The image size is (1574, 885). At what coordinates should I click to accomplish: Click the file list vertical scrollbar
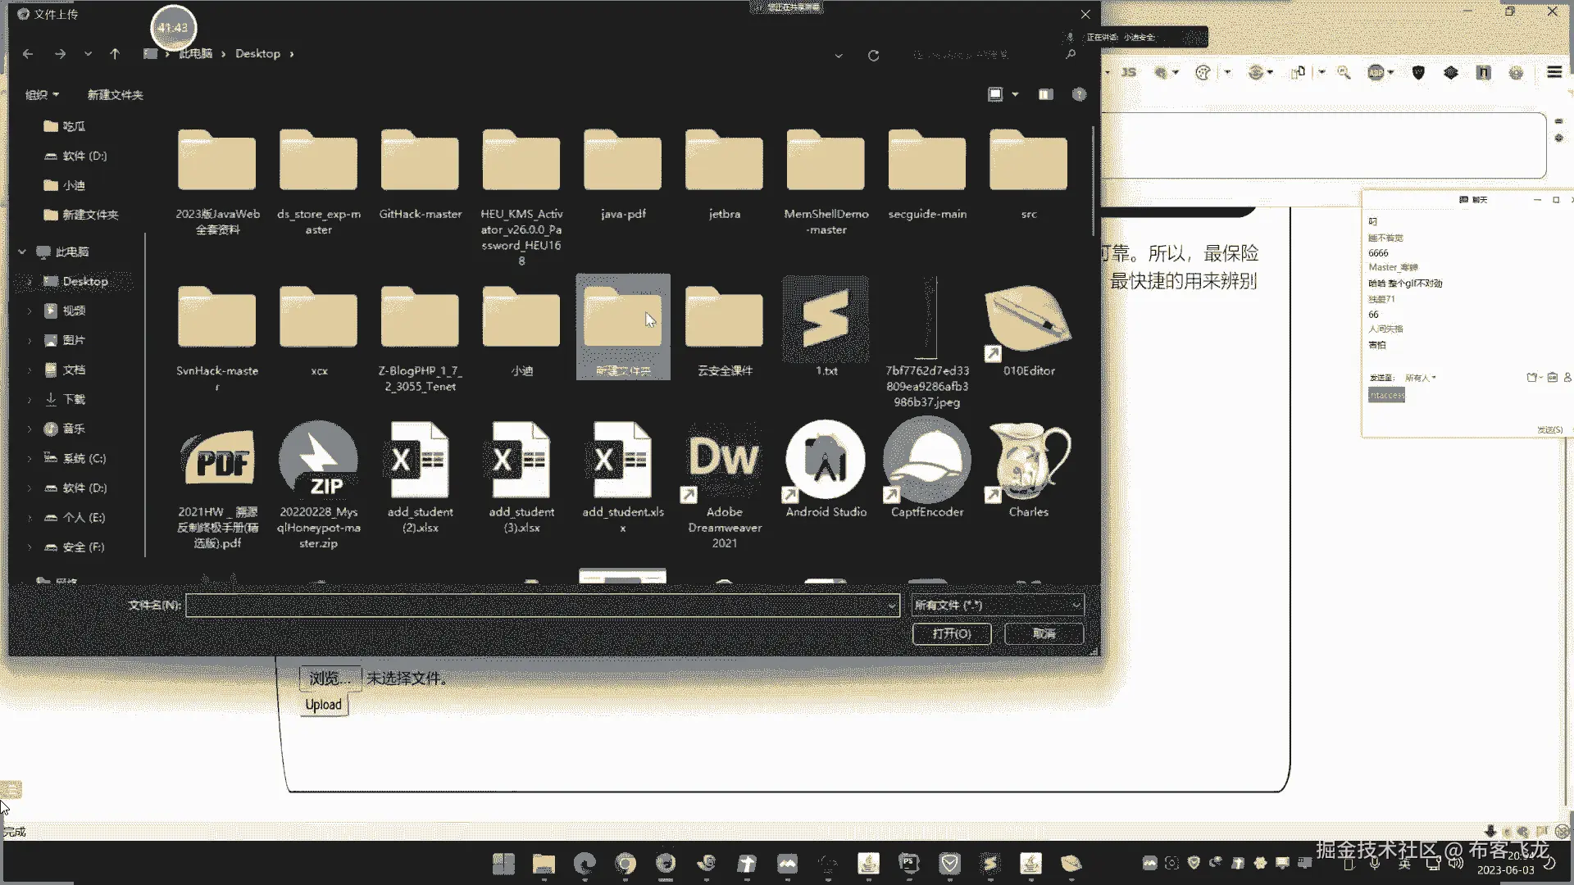1093,180
